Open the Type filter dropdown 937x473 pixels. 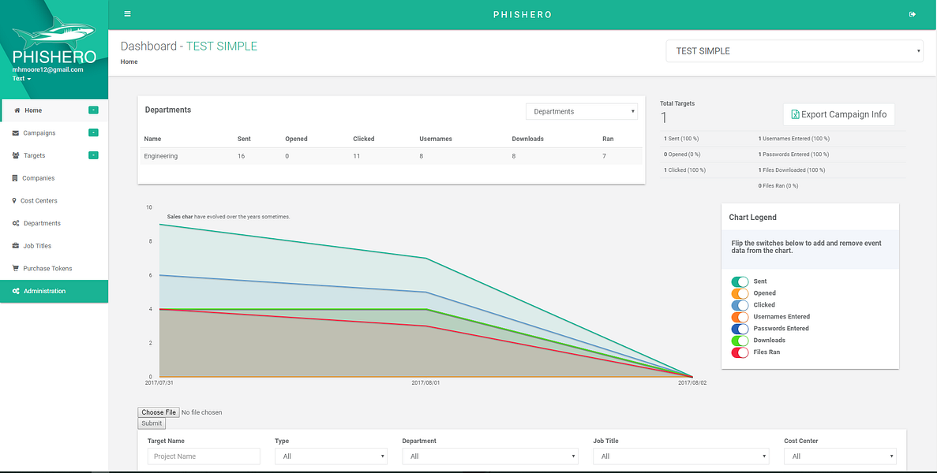point(331,456)
